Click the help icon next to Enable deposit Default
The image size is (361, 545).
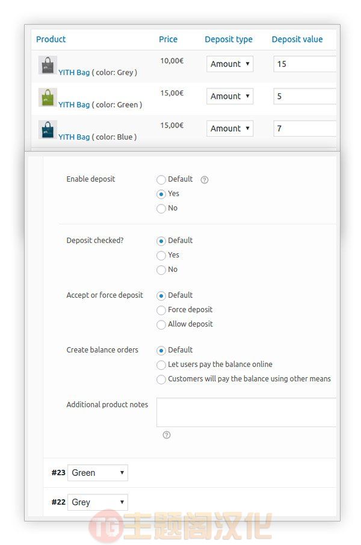tap(205, 180)
